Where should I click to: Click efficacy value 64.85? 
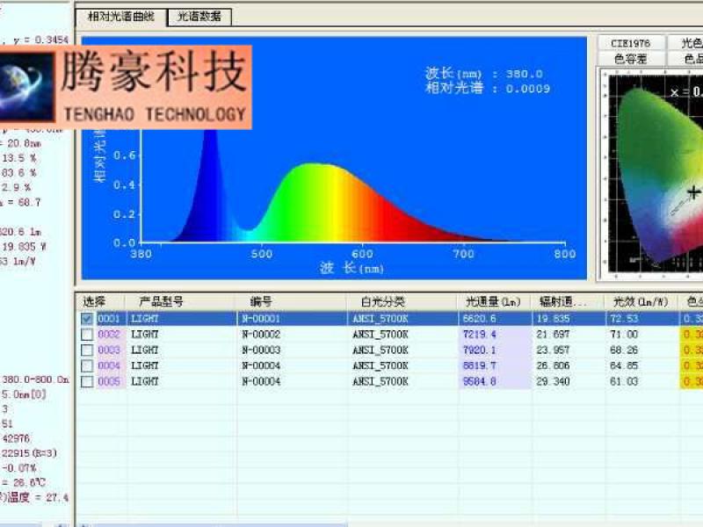click(x=624, y=365)
